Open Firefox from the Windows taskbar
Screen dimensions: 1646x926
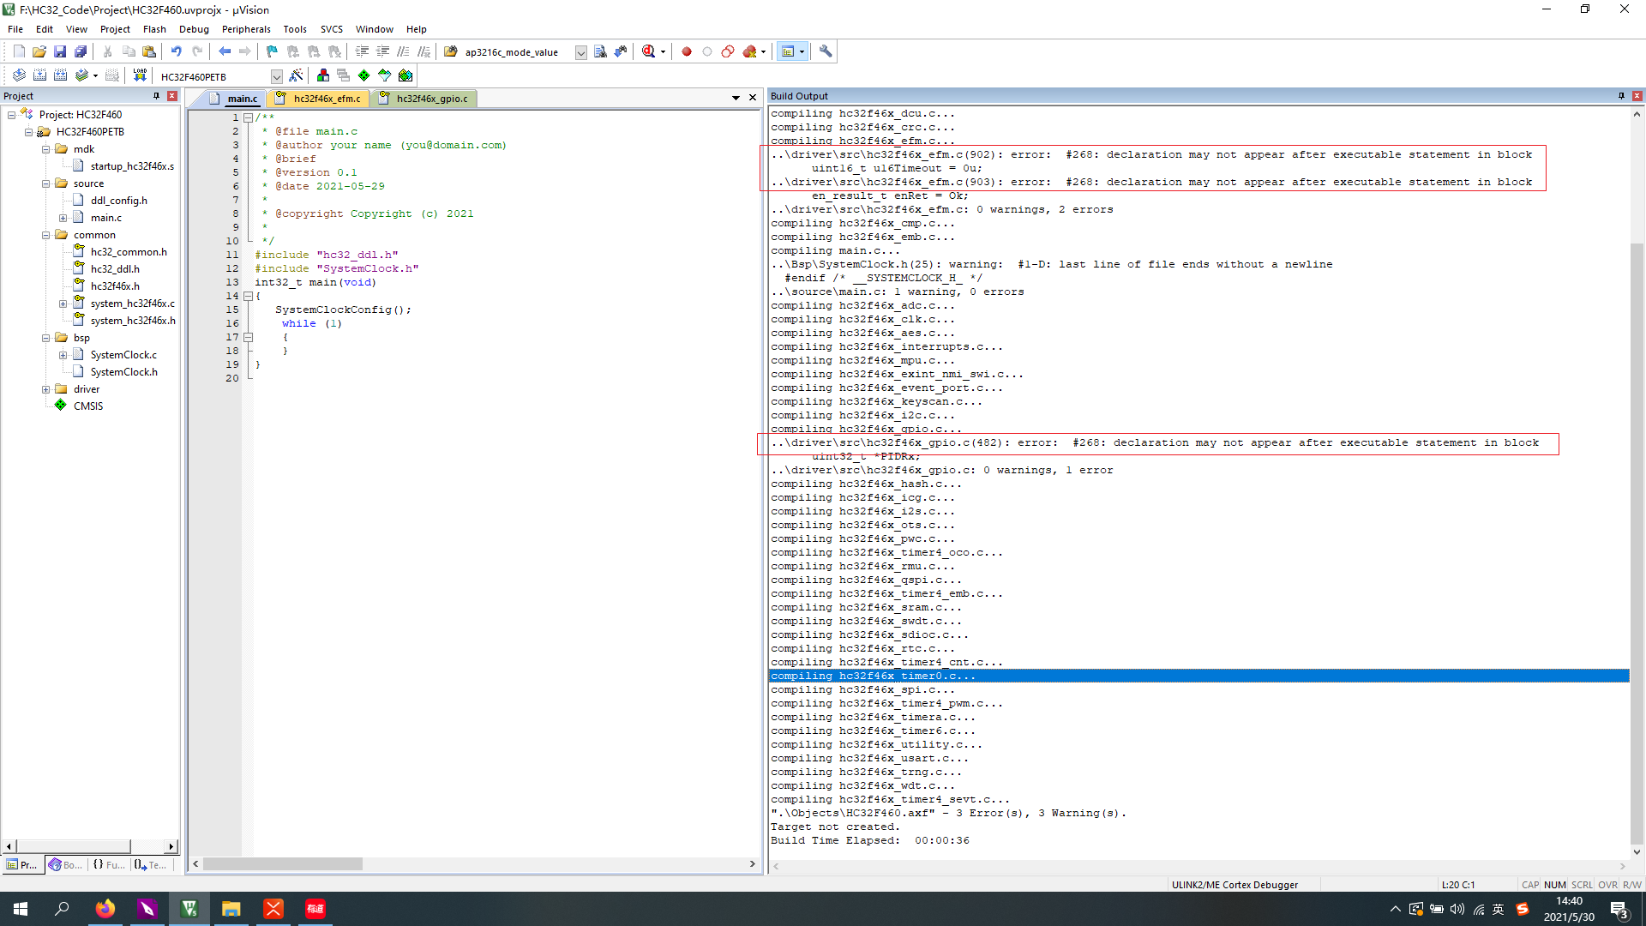(105, 909)
